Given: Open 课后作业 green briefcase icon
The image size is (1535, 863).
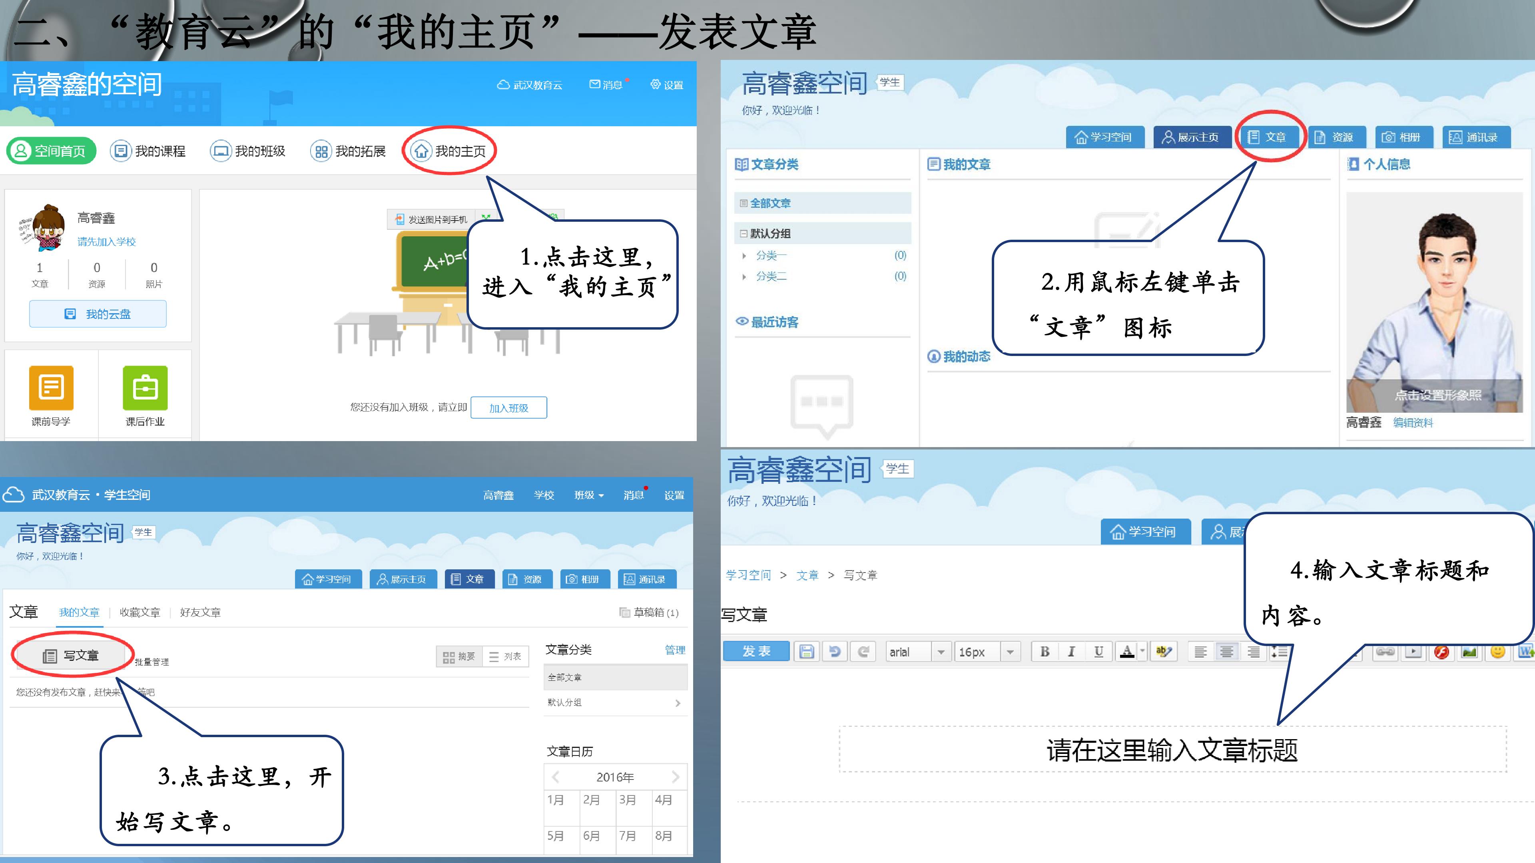Looking at the screenshot, I should (x=145, y=388).
